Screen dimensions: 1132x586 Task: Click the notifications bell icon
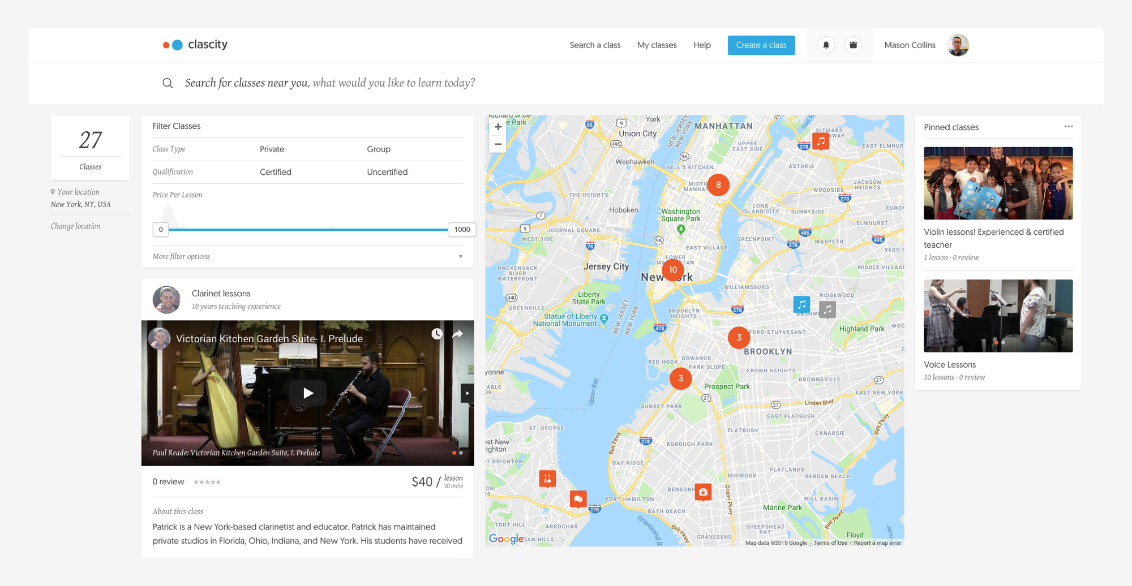(826, 45)
